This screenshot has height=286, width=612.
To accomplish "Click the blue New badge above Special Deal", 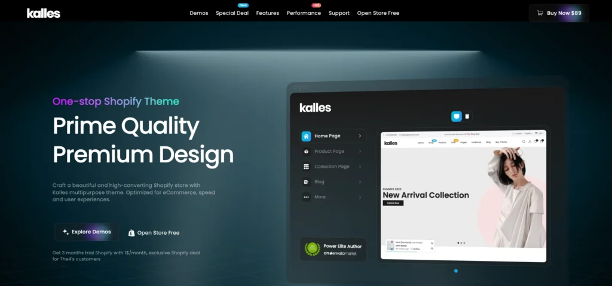I will coord(243,5).
